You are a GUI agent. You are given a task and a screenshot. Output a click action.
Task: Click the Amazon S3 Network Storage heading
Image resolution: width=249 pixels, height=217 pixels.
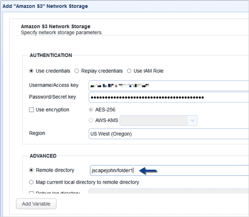(56, 26)
